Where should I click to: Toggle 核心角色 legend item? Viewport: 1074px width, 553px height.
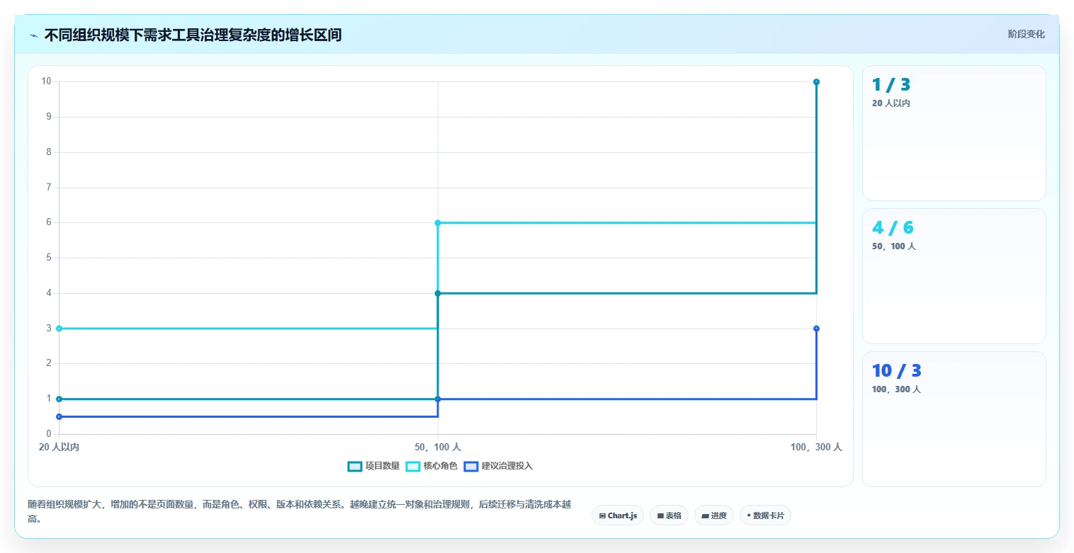[431, 466]
